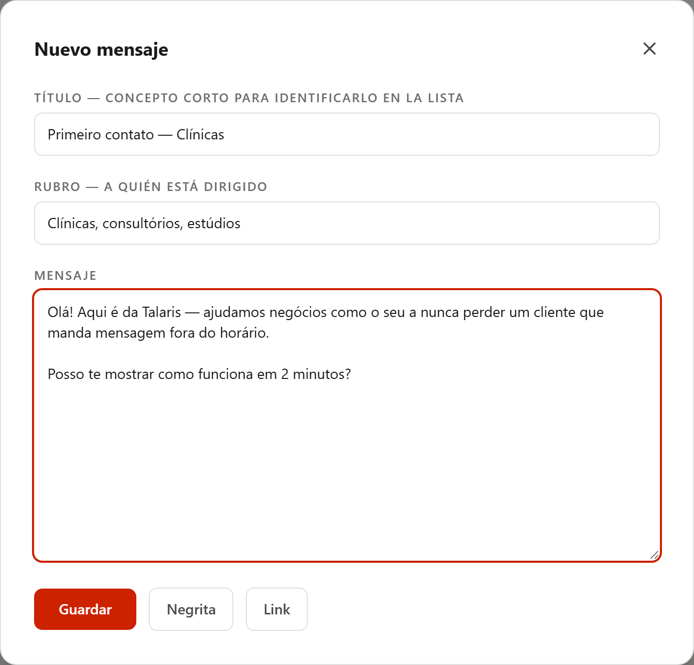This screenshot has height=665, width=694.
Task: Focus the Rubro input field
Action: (x=347, y=223)
